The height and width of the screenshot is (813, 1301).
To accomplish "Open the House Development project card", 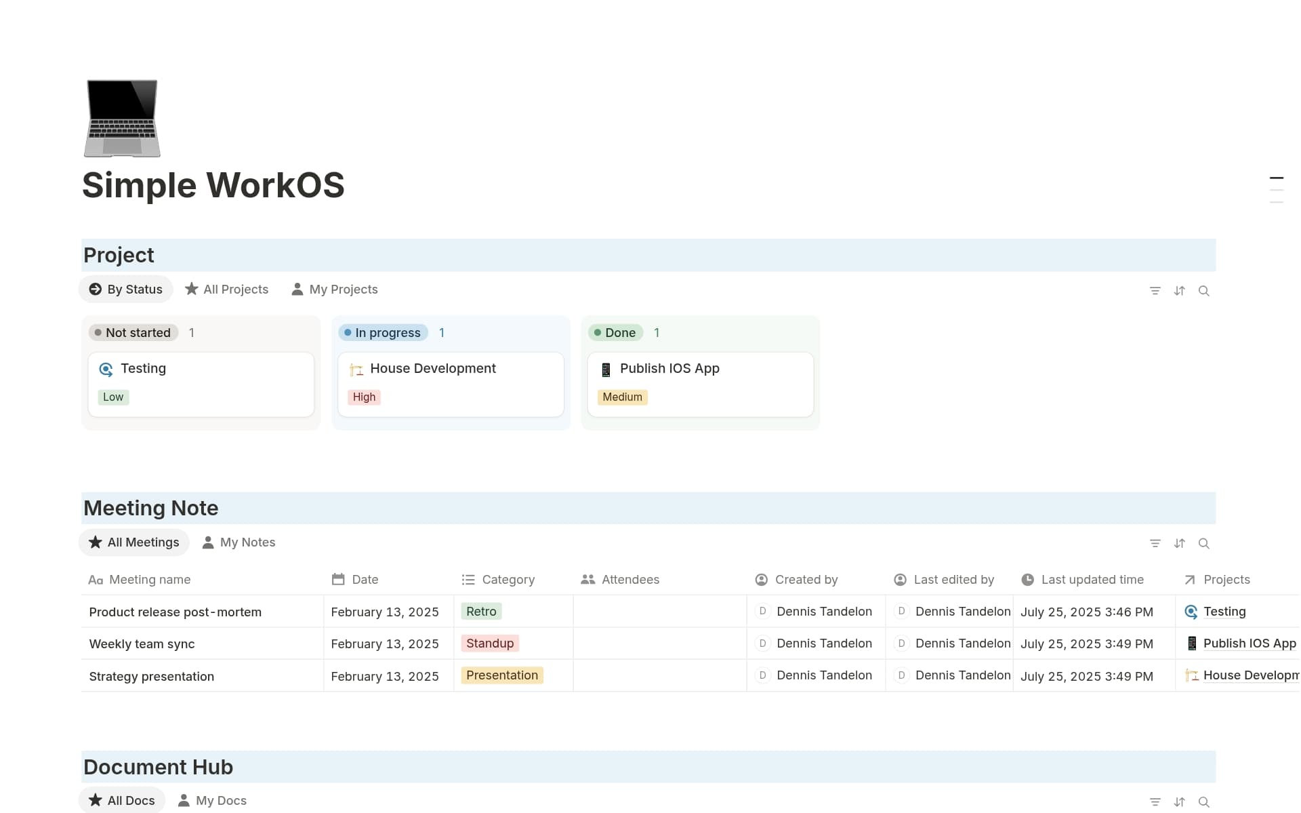I will pos(450,384).
